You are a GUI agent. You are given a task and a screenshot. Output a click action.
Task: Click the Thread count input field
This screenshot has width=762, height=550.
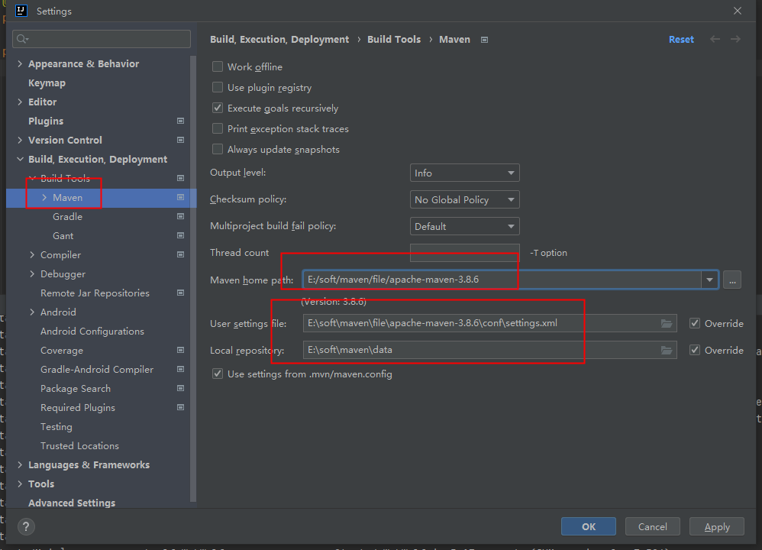(x=464, y=253)
